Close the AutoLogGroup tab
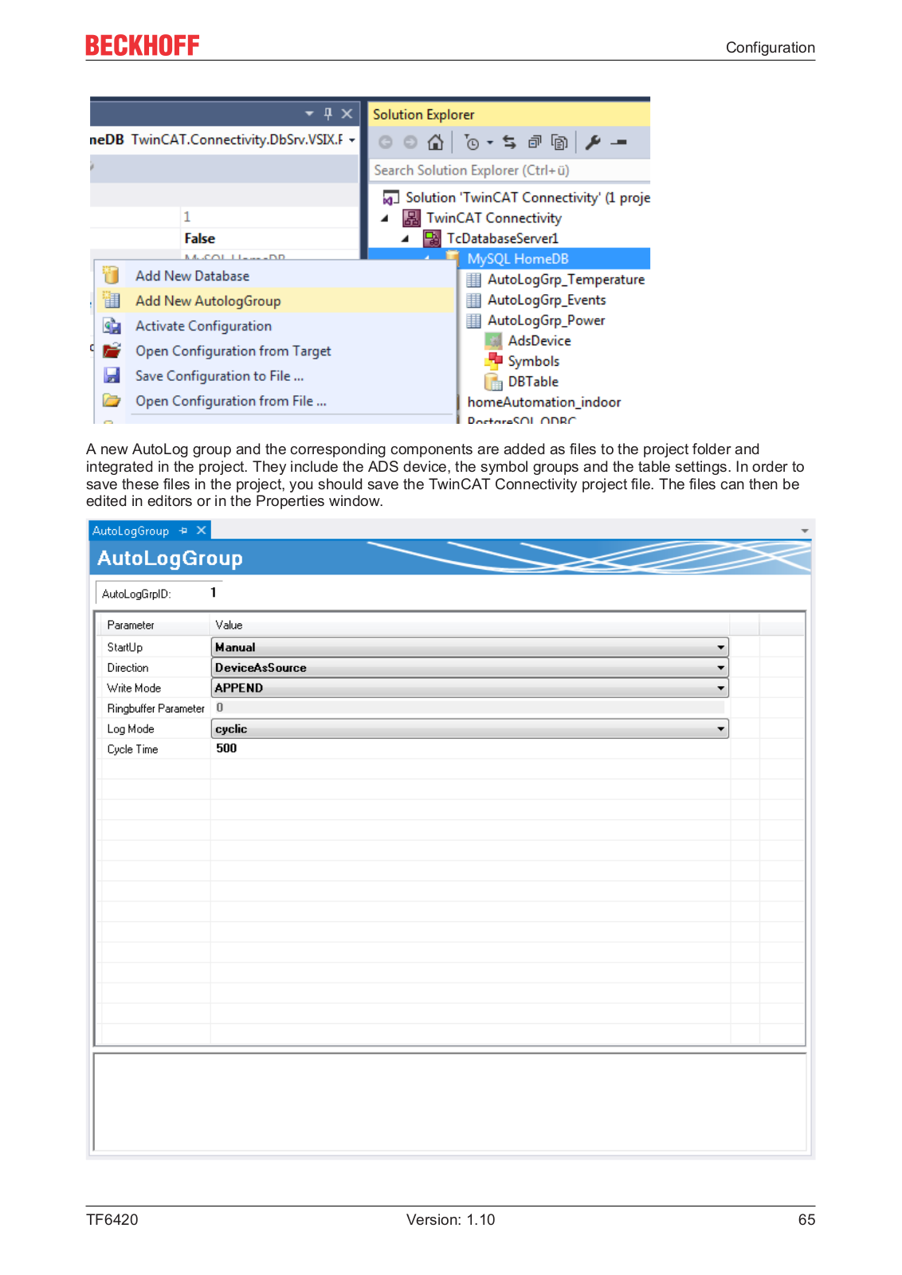 point(202,531)
